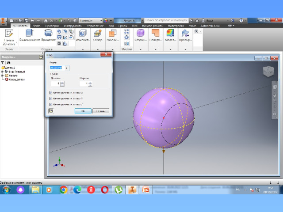Select the Revolve (Вращение) tool
Viewport: 283px width, 212px height.
[49, 34]
